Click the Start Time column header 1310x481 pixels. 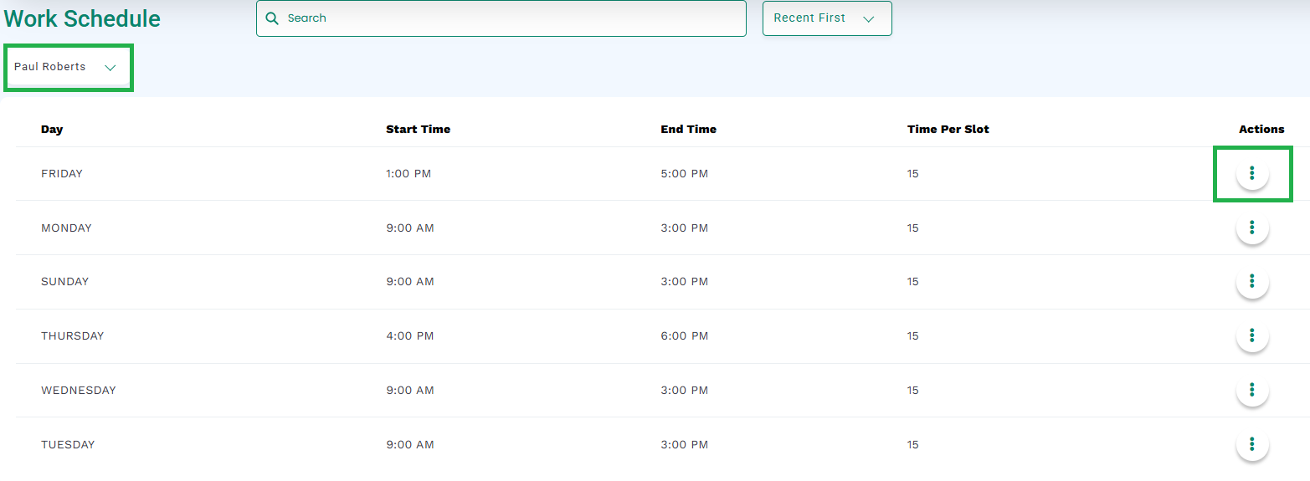(418, 130)
